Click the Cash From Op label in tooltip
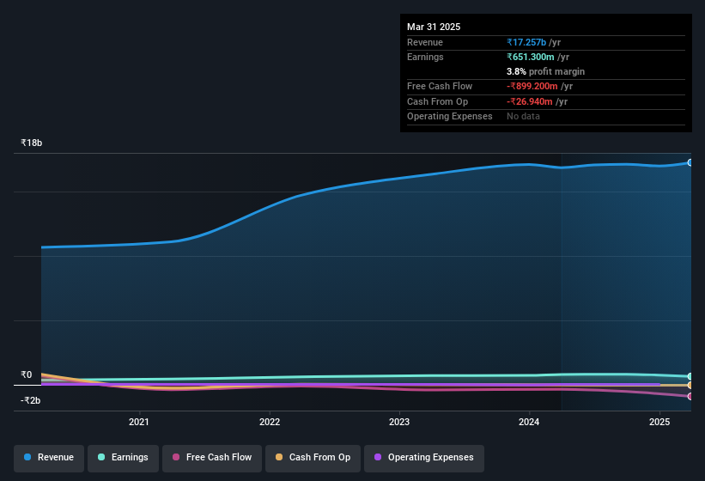Image resolution: width=705 pixels, height=481 pixels. click(437, 101)
